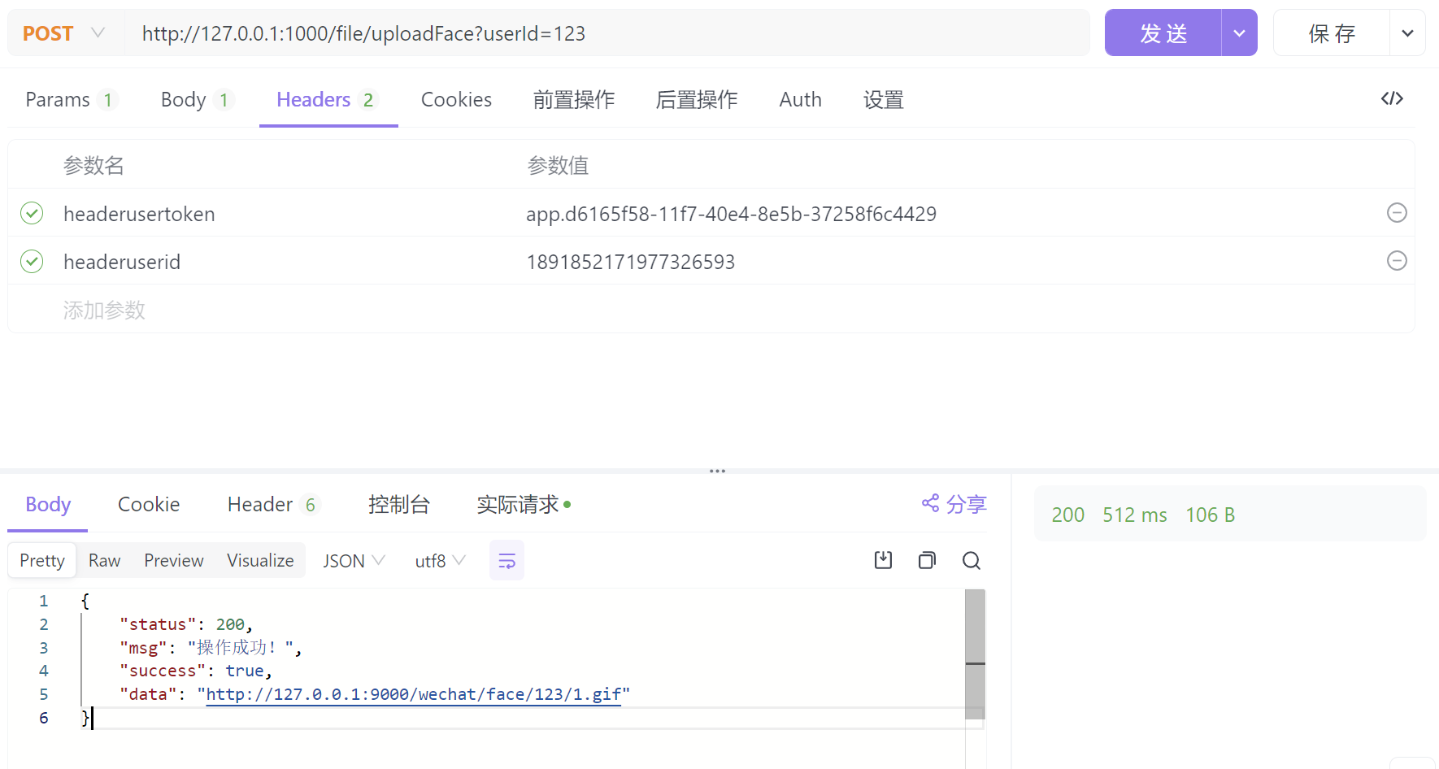Screen dimensions: 1439x769
Task: Disable the headeruserid header
Action: tap(31, 261)
